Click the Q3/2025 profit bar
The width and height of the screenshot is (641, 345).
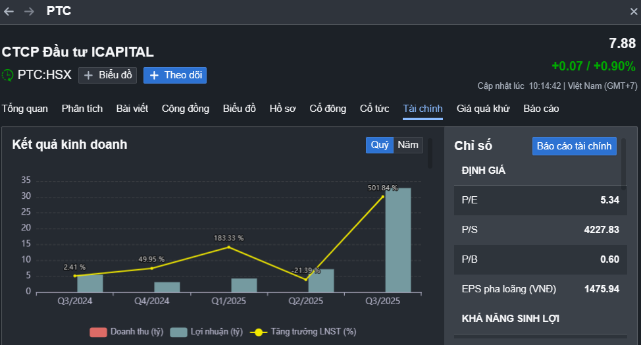click(398, 240)
